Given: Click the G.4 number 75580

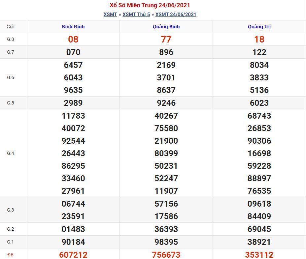Looking at the screenshot, I should coord(166,128).
